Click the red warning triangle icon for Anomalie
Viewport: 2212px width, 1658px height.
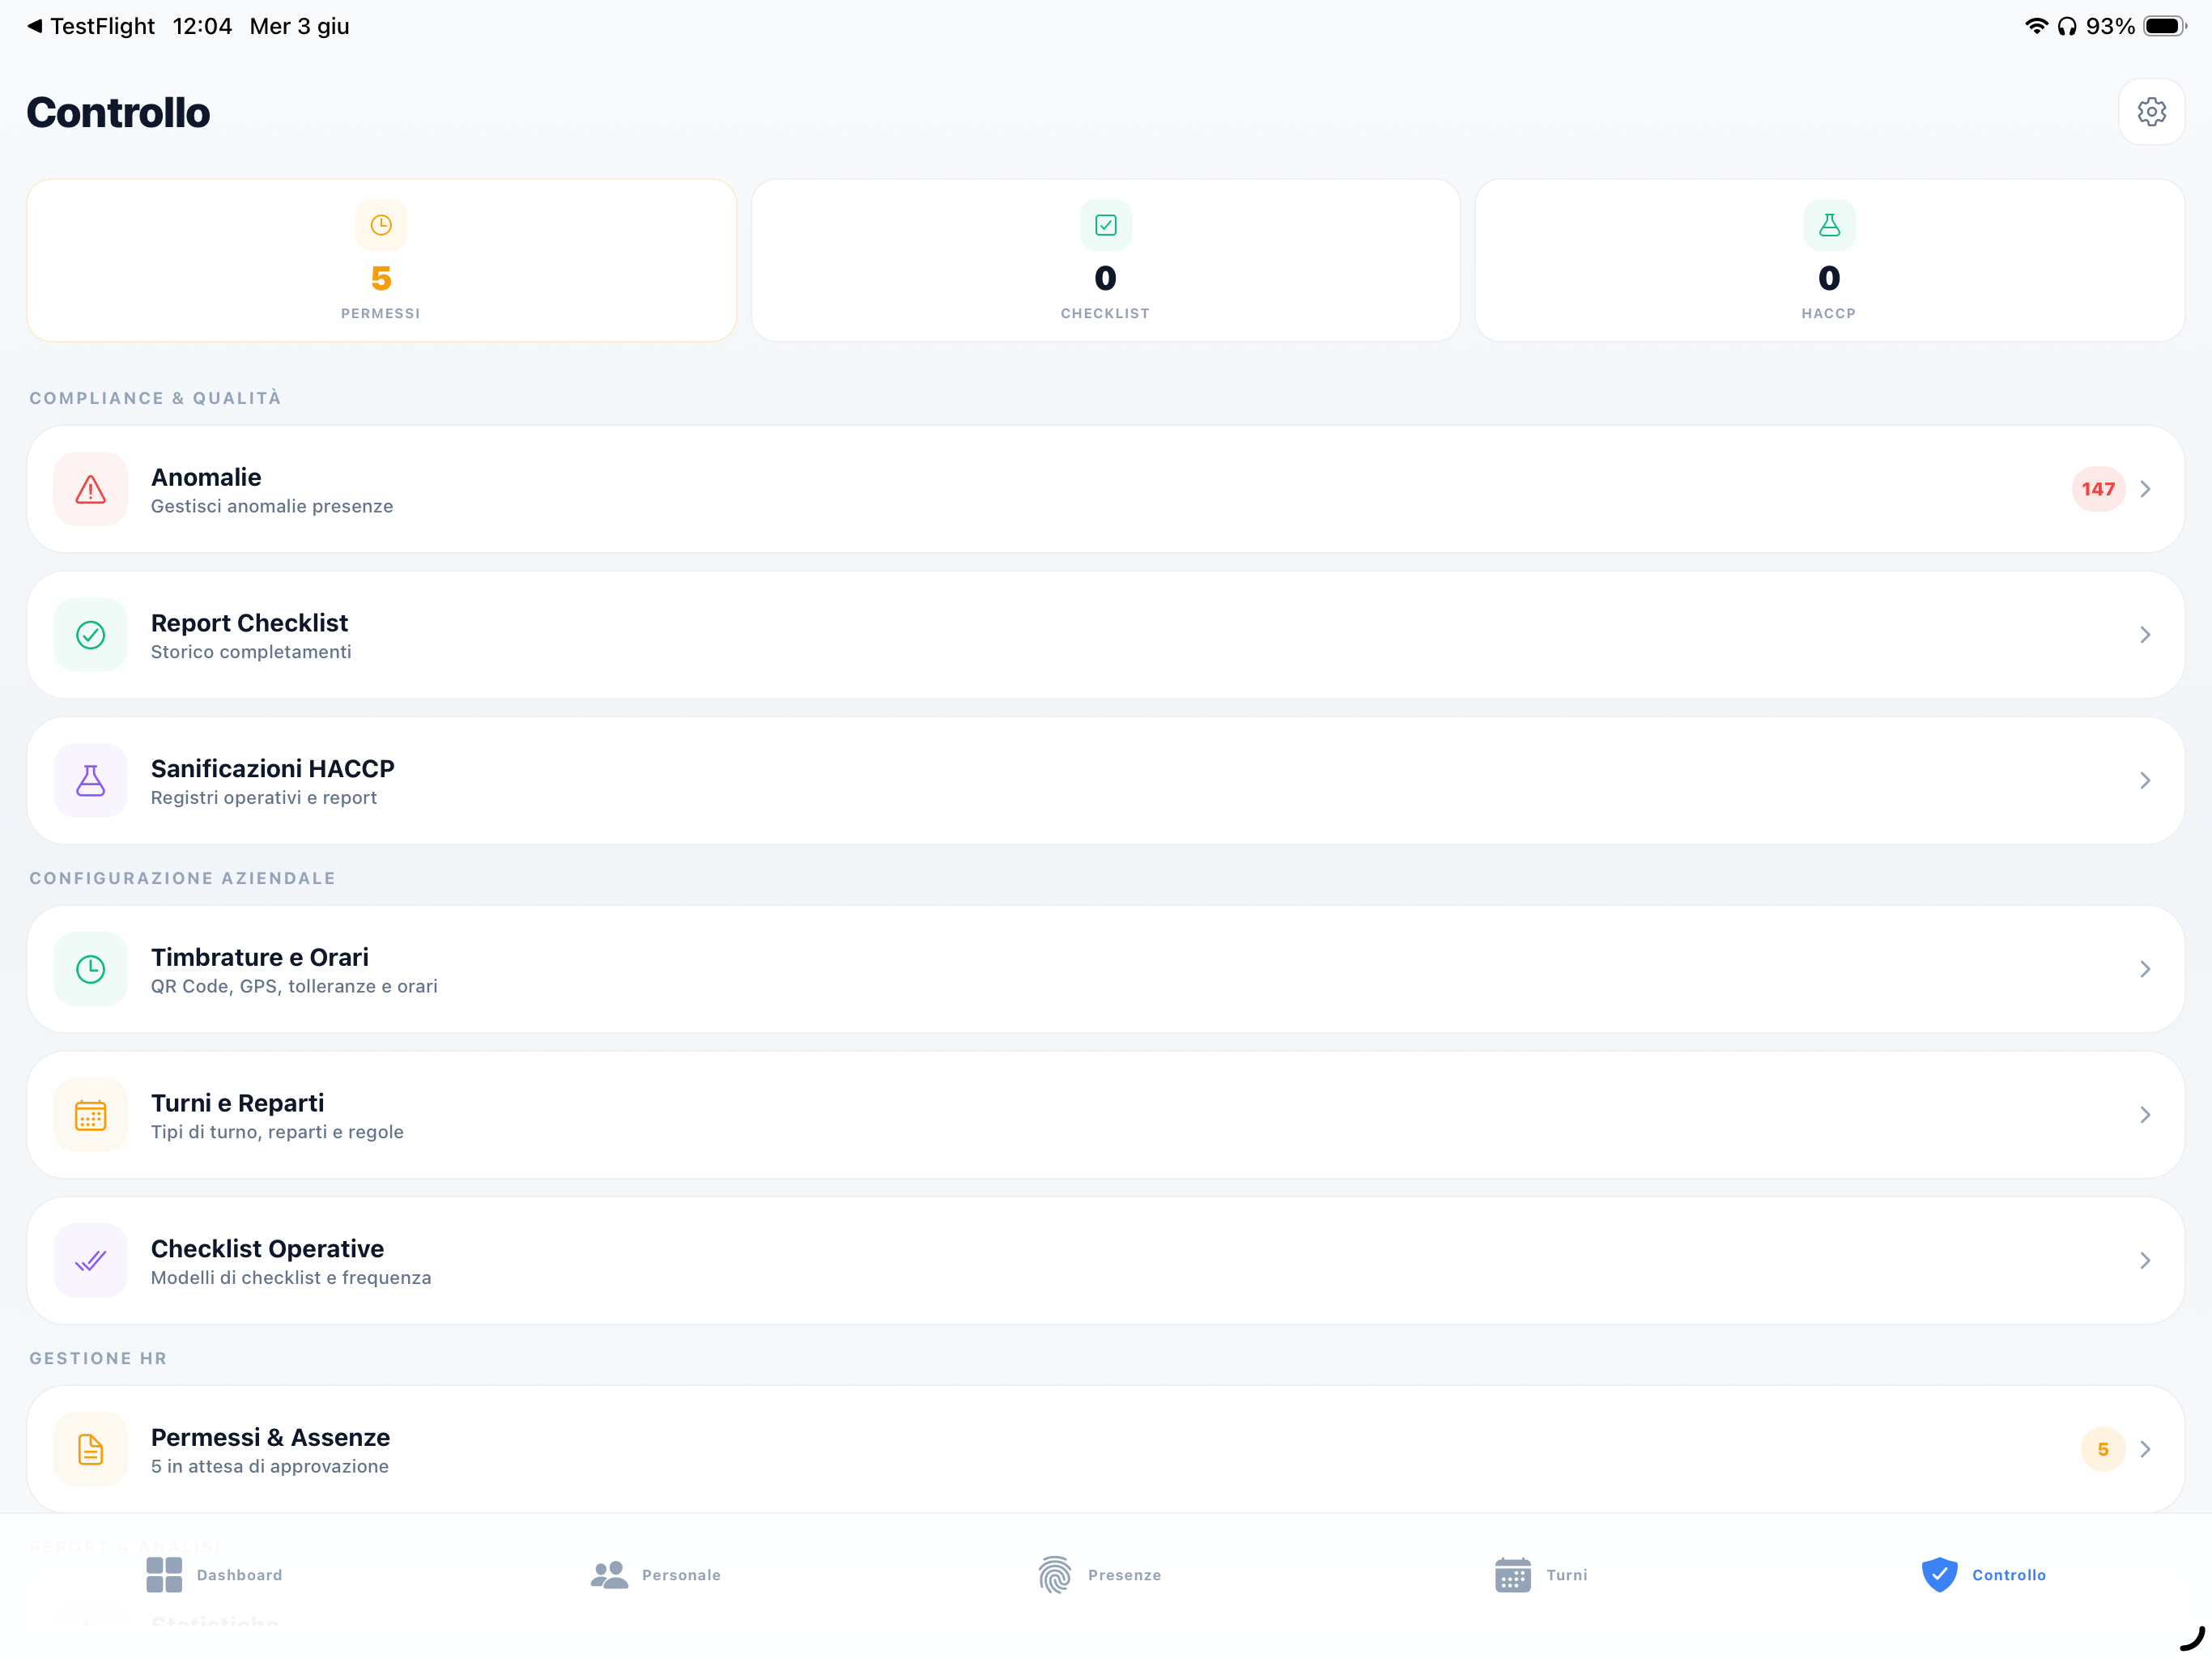91,489
